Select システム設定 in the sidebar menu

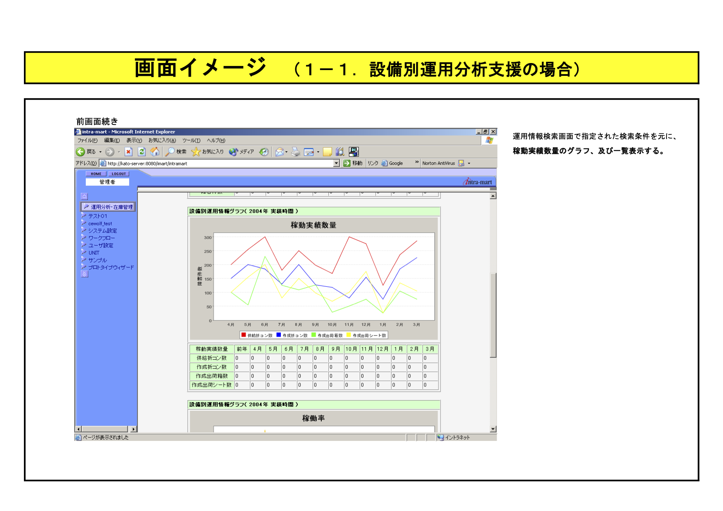[x=102, y=231]
